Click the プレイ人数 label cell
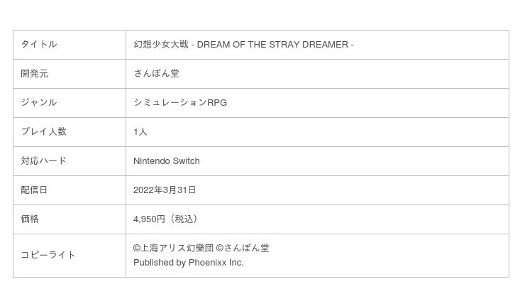This screenshot has width=525, height=306. click(x=70, y=132)
